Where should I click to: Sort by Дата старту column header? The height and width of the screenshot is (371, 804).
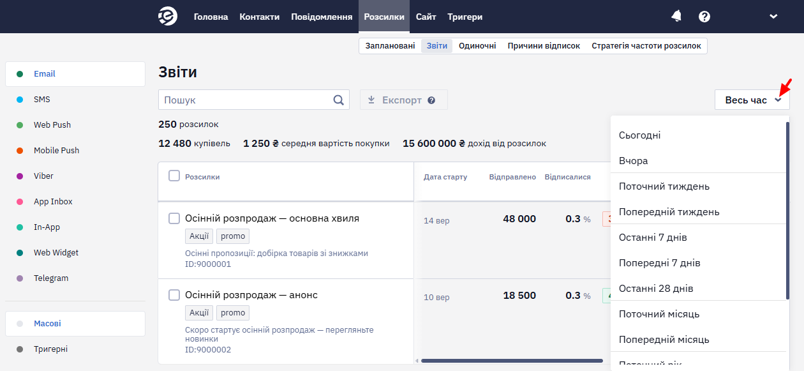[x=445, y=177]
